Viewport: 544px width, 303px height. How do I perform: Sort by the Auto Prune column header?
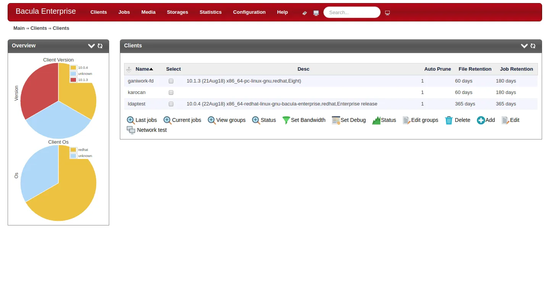tap(437, 69)
